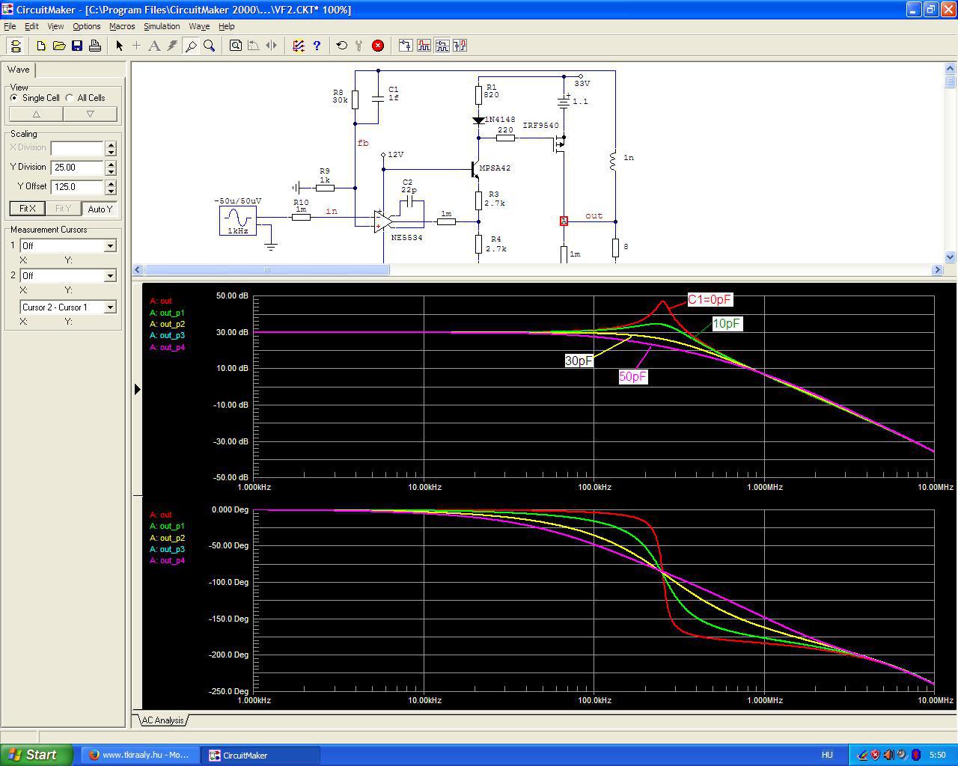Viewport: 958px width, 766px height.
Task: Open the blue question mark Help icon
Action: [317, 46]
